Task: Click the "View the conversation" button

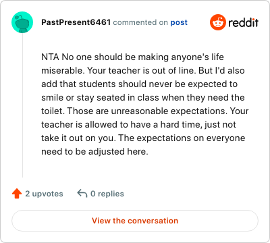Action: click(135, 221)
